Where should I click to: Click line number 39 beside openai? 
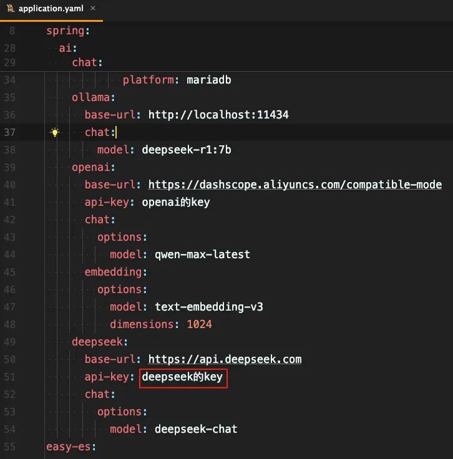click(x=10, y=167)
